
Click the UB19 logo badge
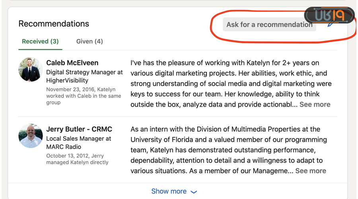[x=329, y=16]
